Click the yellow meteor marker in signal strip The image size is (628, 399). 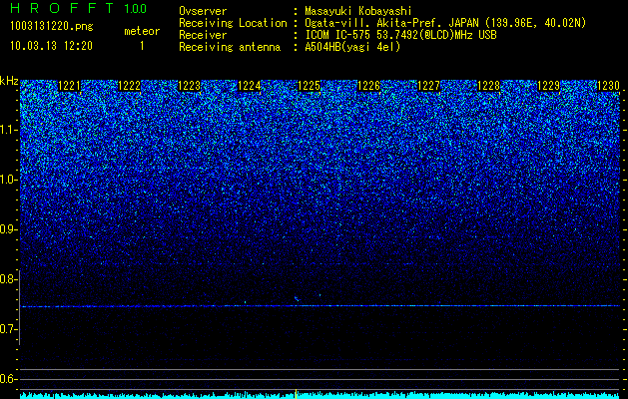[296, 394]
